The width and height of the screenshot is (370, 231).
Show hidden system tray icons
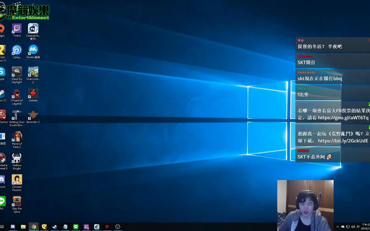(x=338, y=227)
